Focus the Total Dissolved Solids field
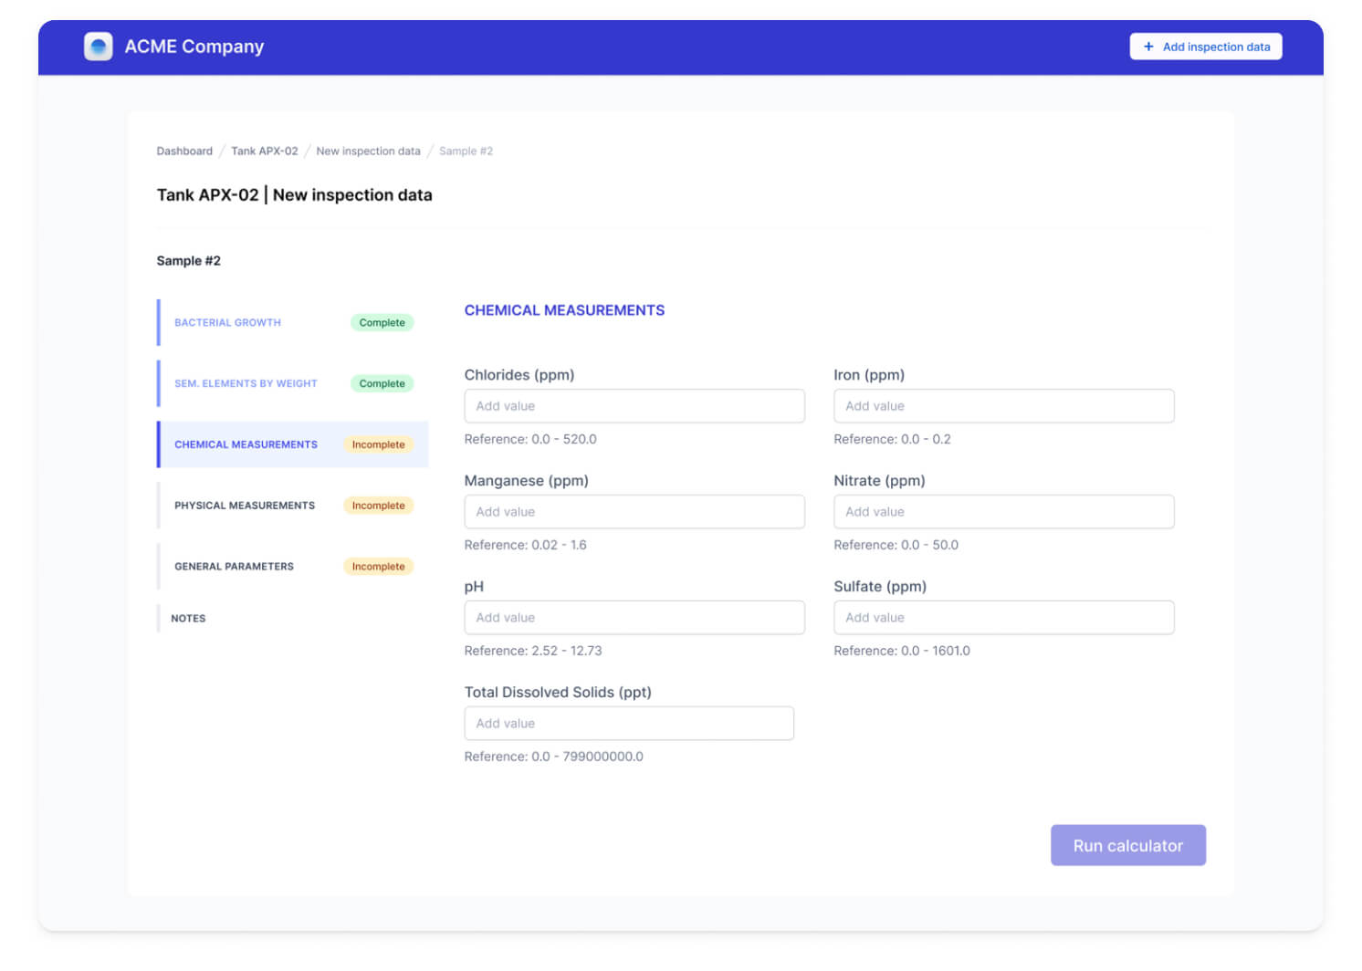Screen dimensions: 1362x971 [x=629, y=724]
